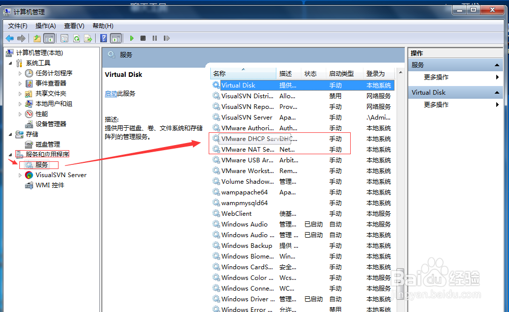Image resolution: width=509 pixels, height=312 pixels.
Task: Click the Forward arrow toolbar icon
Action: (x=21, y=38)
